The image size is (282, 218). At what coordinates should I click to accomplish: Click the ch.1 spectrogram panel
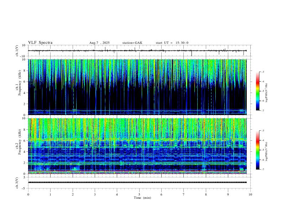[137, 87]
